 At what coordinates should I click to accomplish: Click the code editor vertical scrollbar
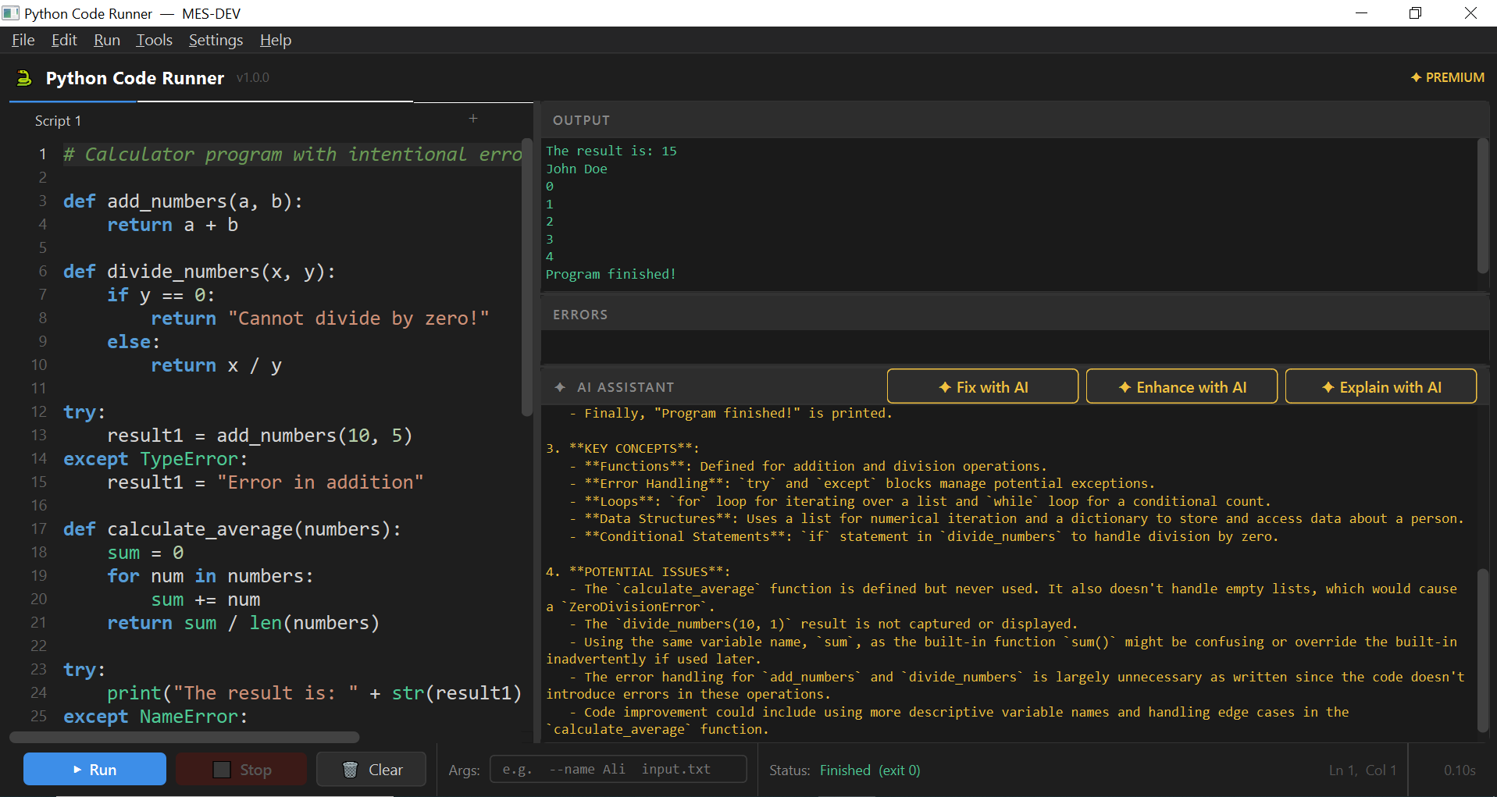[x=526, y=277]
